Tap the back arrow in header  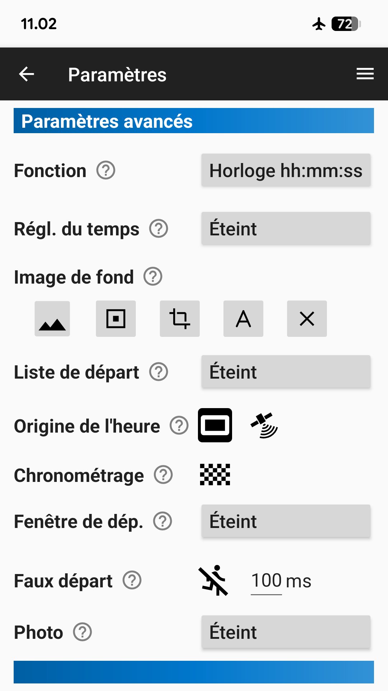tap(27, 74)
